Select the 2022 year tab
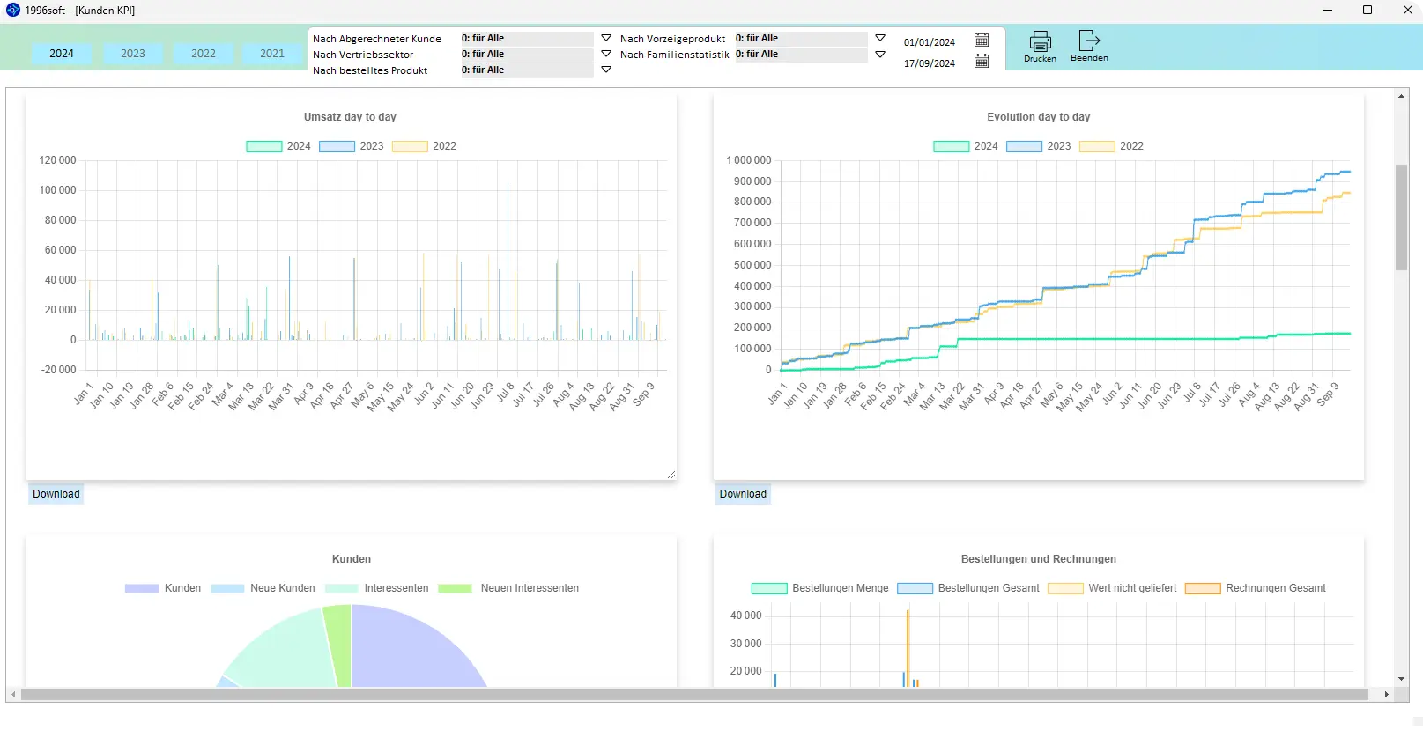 click(204, 54)
